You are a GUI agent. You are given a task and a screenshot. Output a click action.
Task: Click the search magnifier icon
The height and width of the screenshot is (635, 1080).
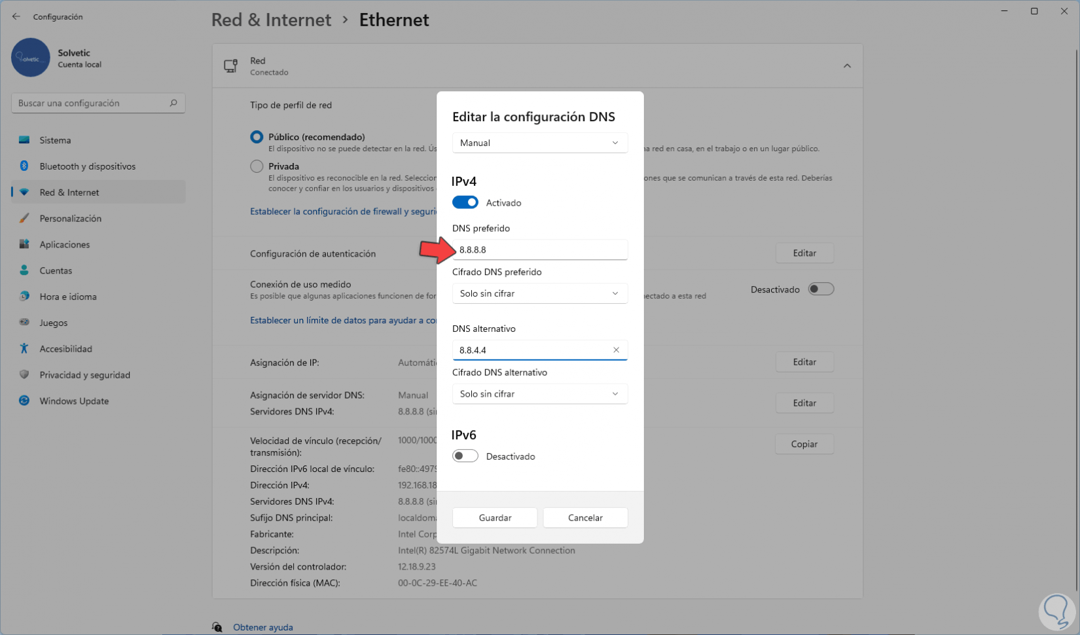tap(173, 103)
